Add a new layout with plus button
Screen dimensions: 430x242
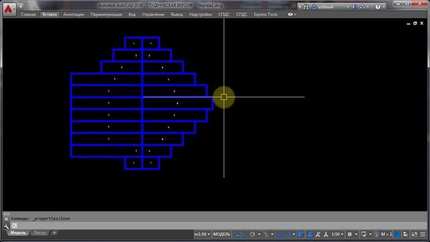(x=54, y=233)
